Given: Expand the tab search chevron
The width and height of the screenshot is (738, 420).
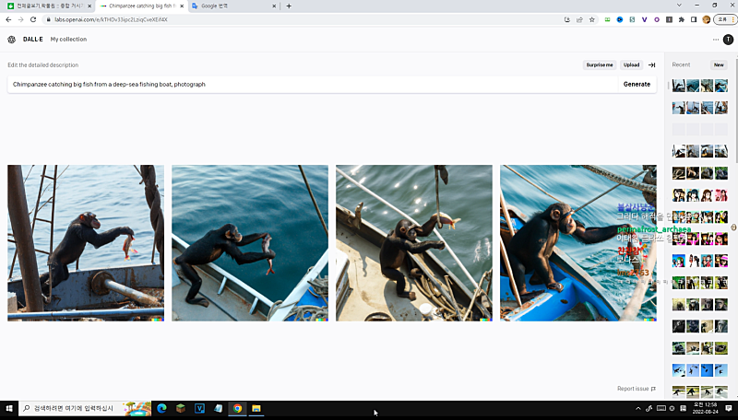Looking at the screenshot, I should (679, 6).
